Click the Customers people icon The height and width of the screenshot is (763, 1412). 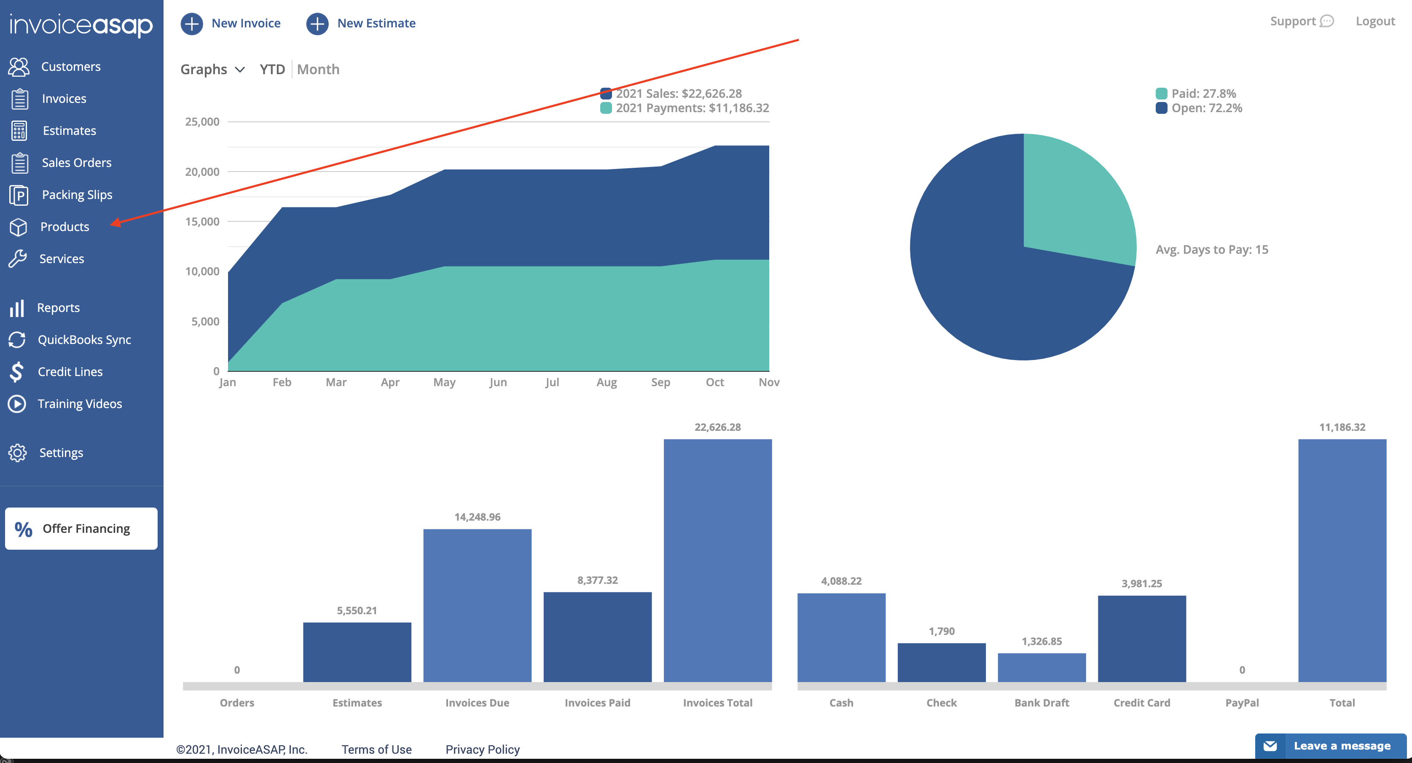pyautogui.click(x=19, y=67)
